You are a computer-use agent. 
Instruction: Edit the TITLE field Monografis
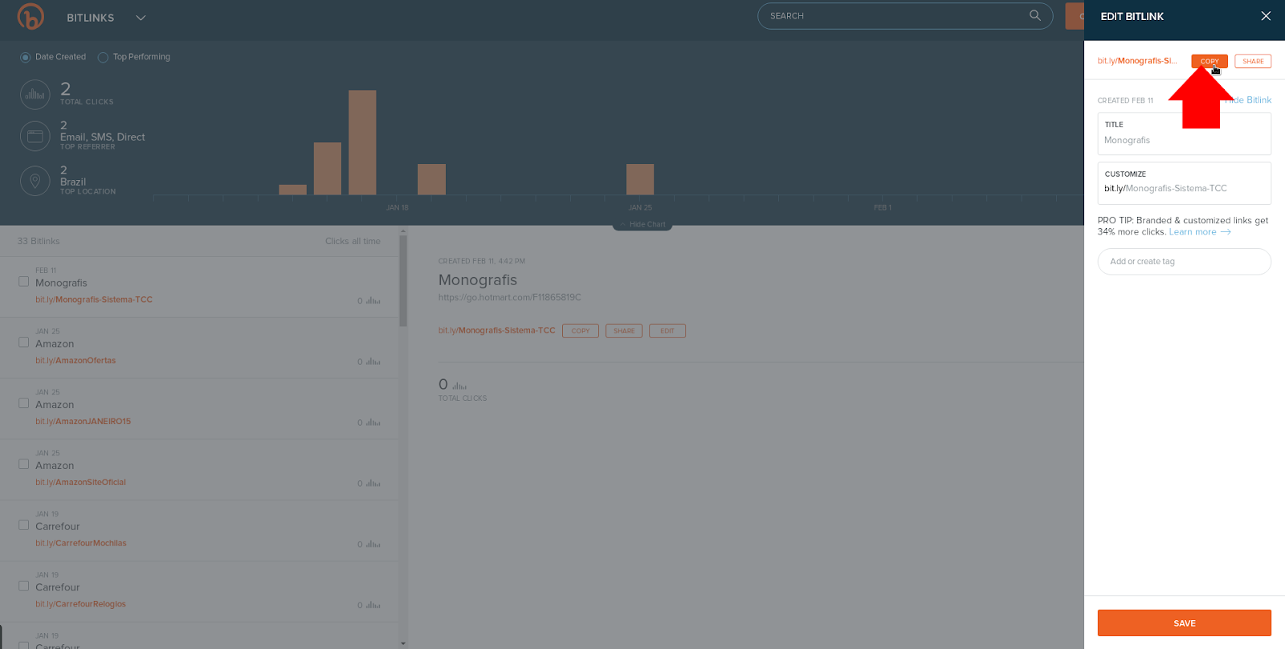1184,133
